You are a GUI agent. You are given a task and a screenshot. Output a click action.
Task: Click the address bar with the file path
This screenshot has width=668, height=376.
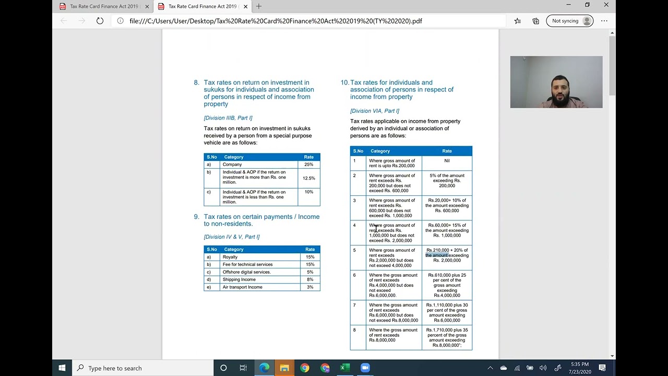(308, 21)
